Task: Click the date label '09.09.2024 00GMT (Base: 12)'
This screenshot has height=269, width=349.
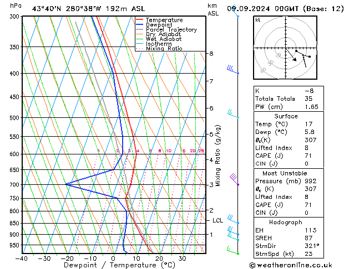Action: 285,9
